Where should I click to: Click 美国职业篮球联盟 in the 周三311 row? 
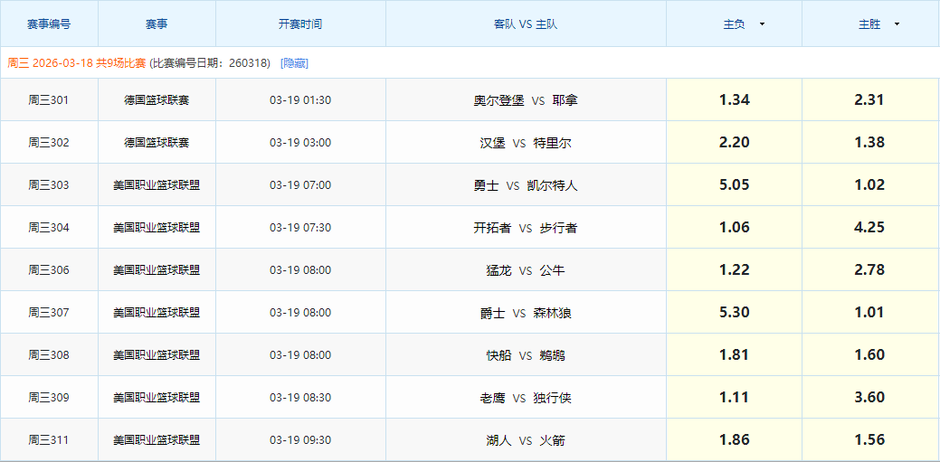157,440
